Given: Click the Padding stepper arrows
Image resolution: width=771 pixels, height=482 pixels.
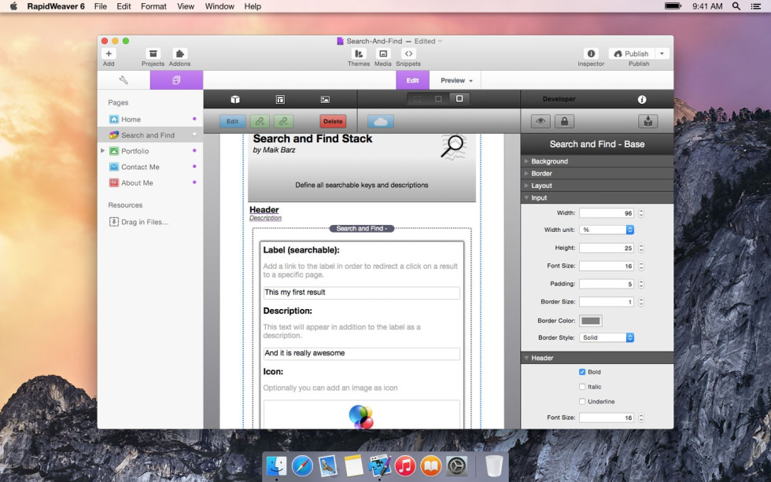Looking at the screenshot, I should (640, 284).
